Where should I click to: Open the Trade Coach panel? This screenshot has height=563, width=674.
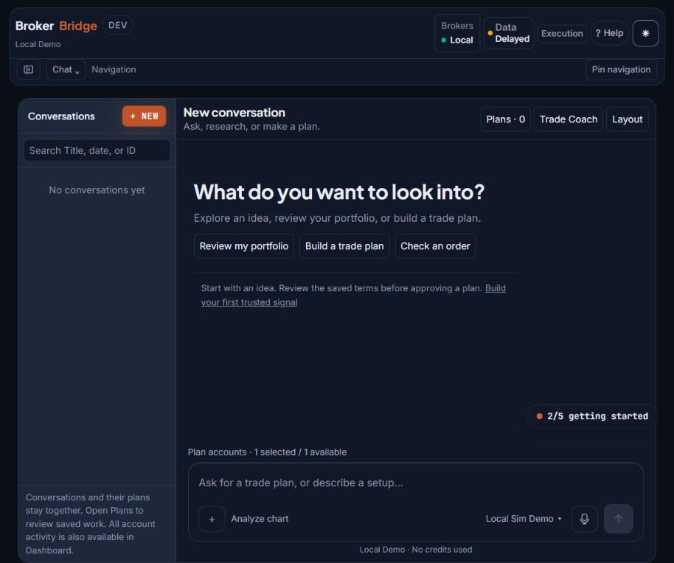[569, 119]
